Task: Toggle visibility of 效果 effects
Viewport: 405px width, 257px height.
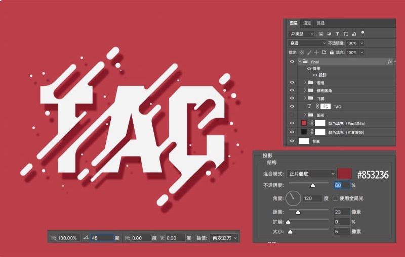Action: pyautogui.click(x=309, y=69)
